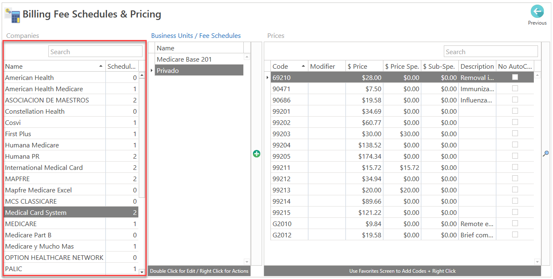Click the green plus add icon
Viewport: 553px width, 279px height.
(257, 154)
